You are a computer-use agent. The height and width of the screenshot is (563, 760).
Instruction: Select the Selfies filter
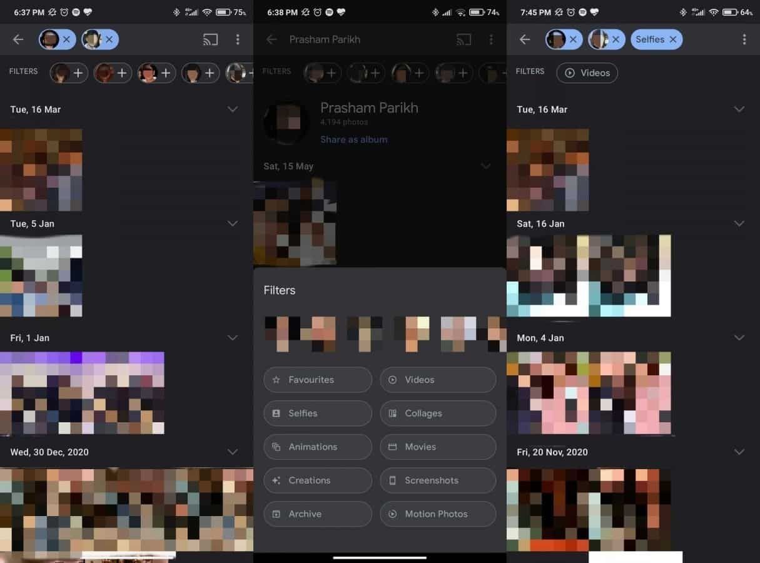[317, 413]
